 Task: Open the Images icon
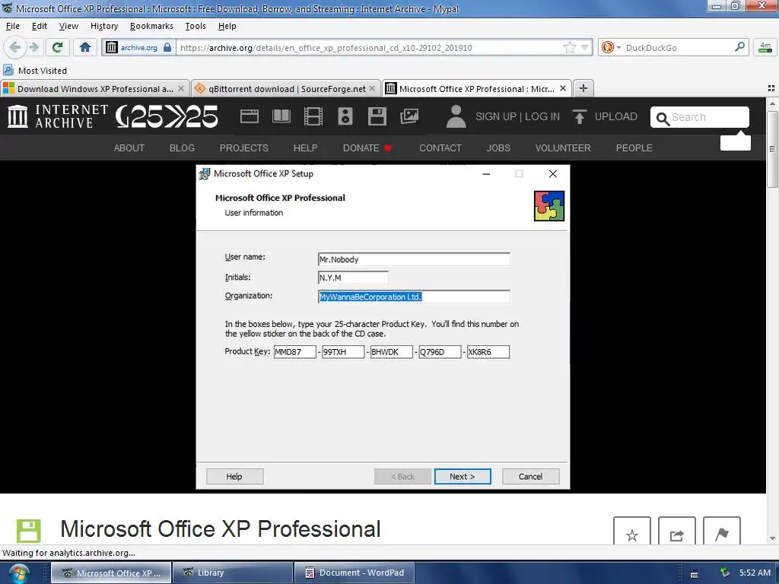(409, 116)
